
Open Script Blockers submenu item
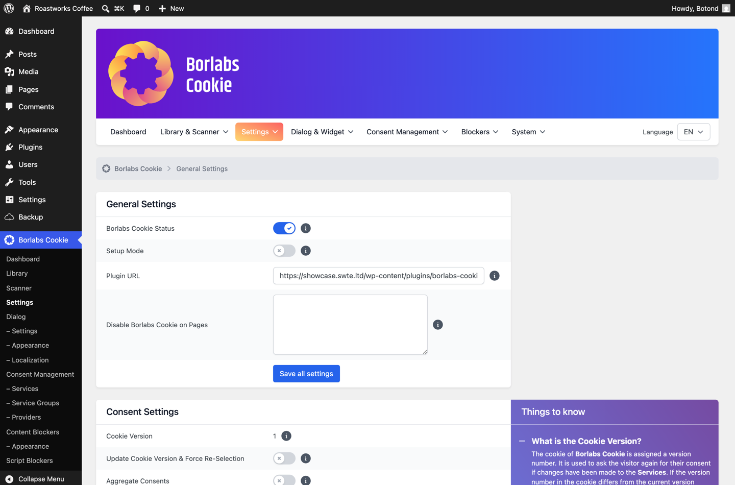click(x=30, y=460)
